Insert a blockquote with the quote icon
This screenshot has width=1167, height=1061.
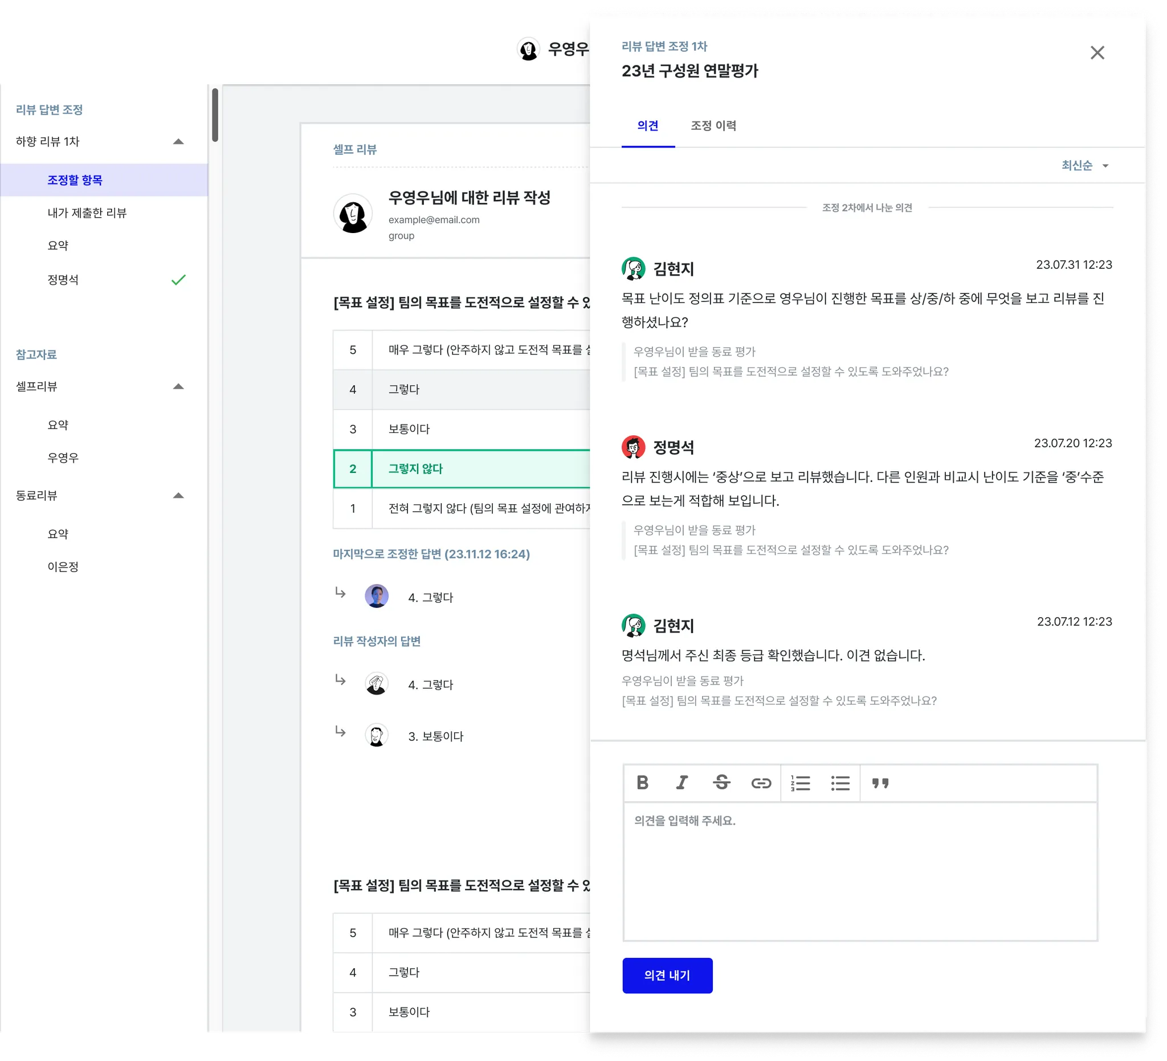[x=880, y=783]
